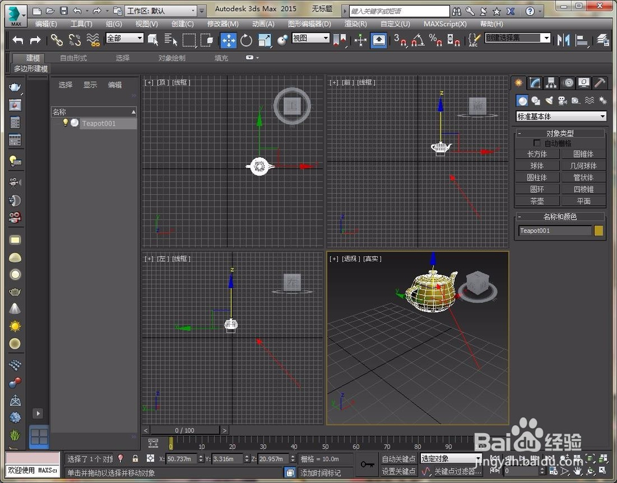Toggle the Percent Snap icon
The height and width of the screenshot is (483, 617).
435,40
